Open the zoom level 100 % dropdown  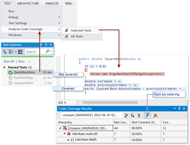click(73, 103)
